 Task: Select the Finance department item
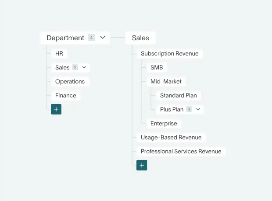click(66, 95)
